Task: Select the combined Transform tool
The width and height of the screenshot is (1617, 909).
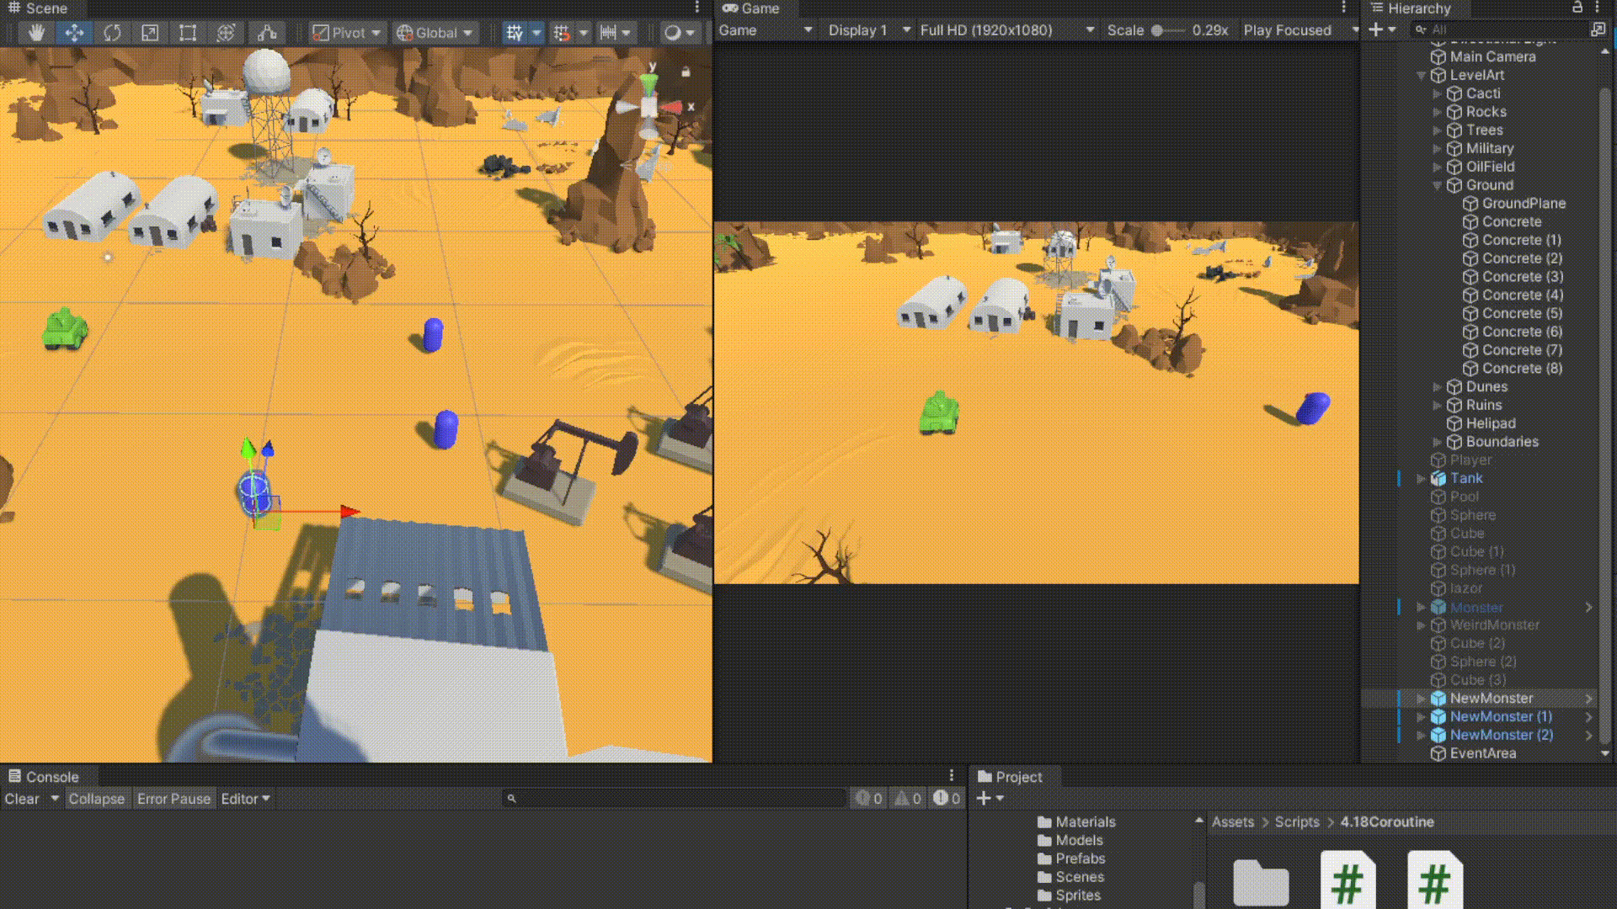Action: 226,33
